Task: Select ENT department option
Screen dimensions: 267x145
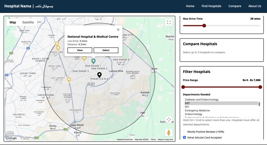Action: tap(221, 103)
